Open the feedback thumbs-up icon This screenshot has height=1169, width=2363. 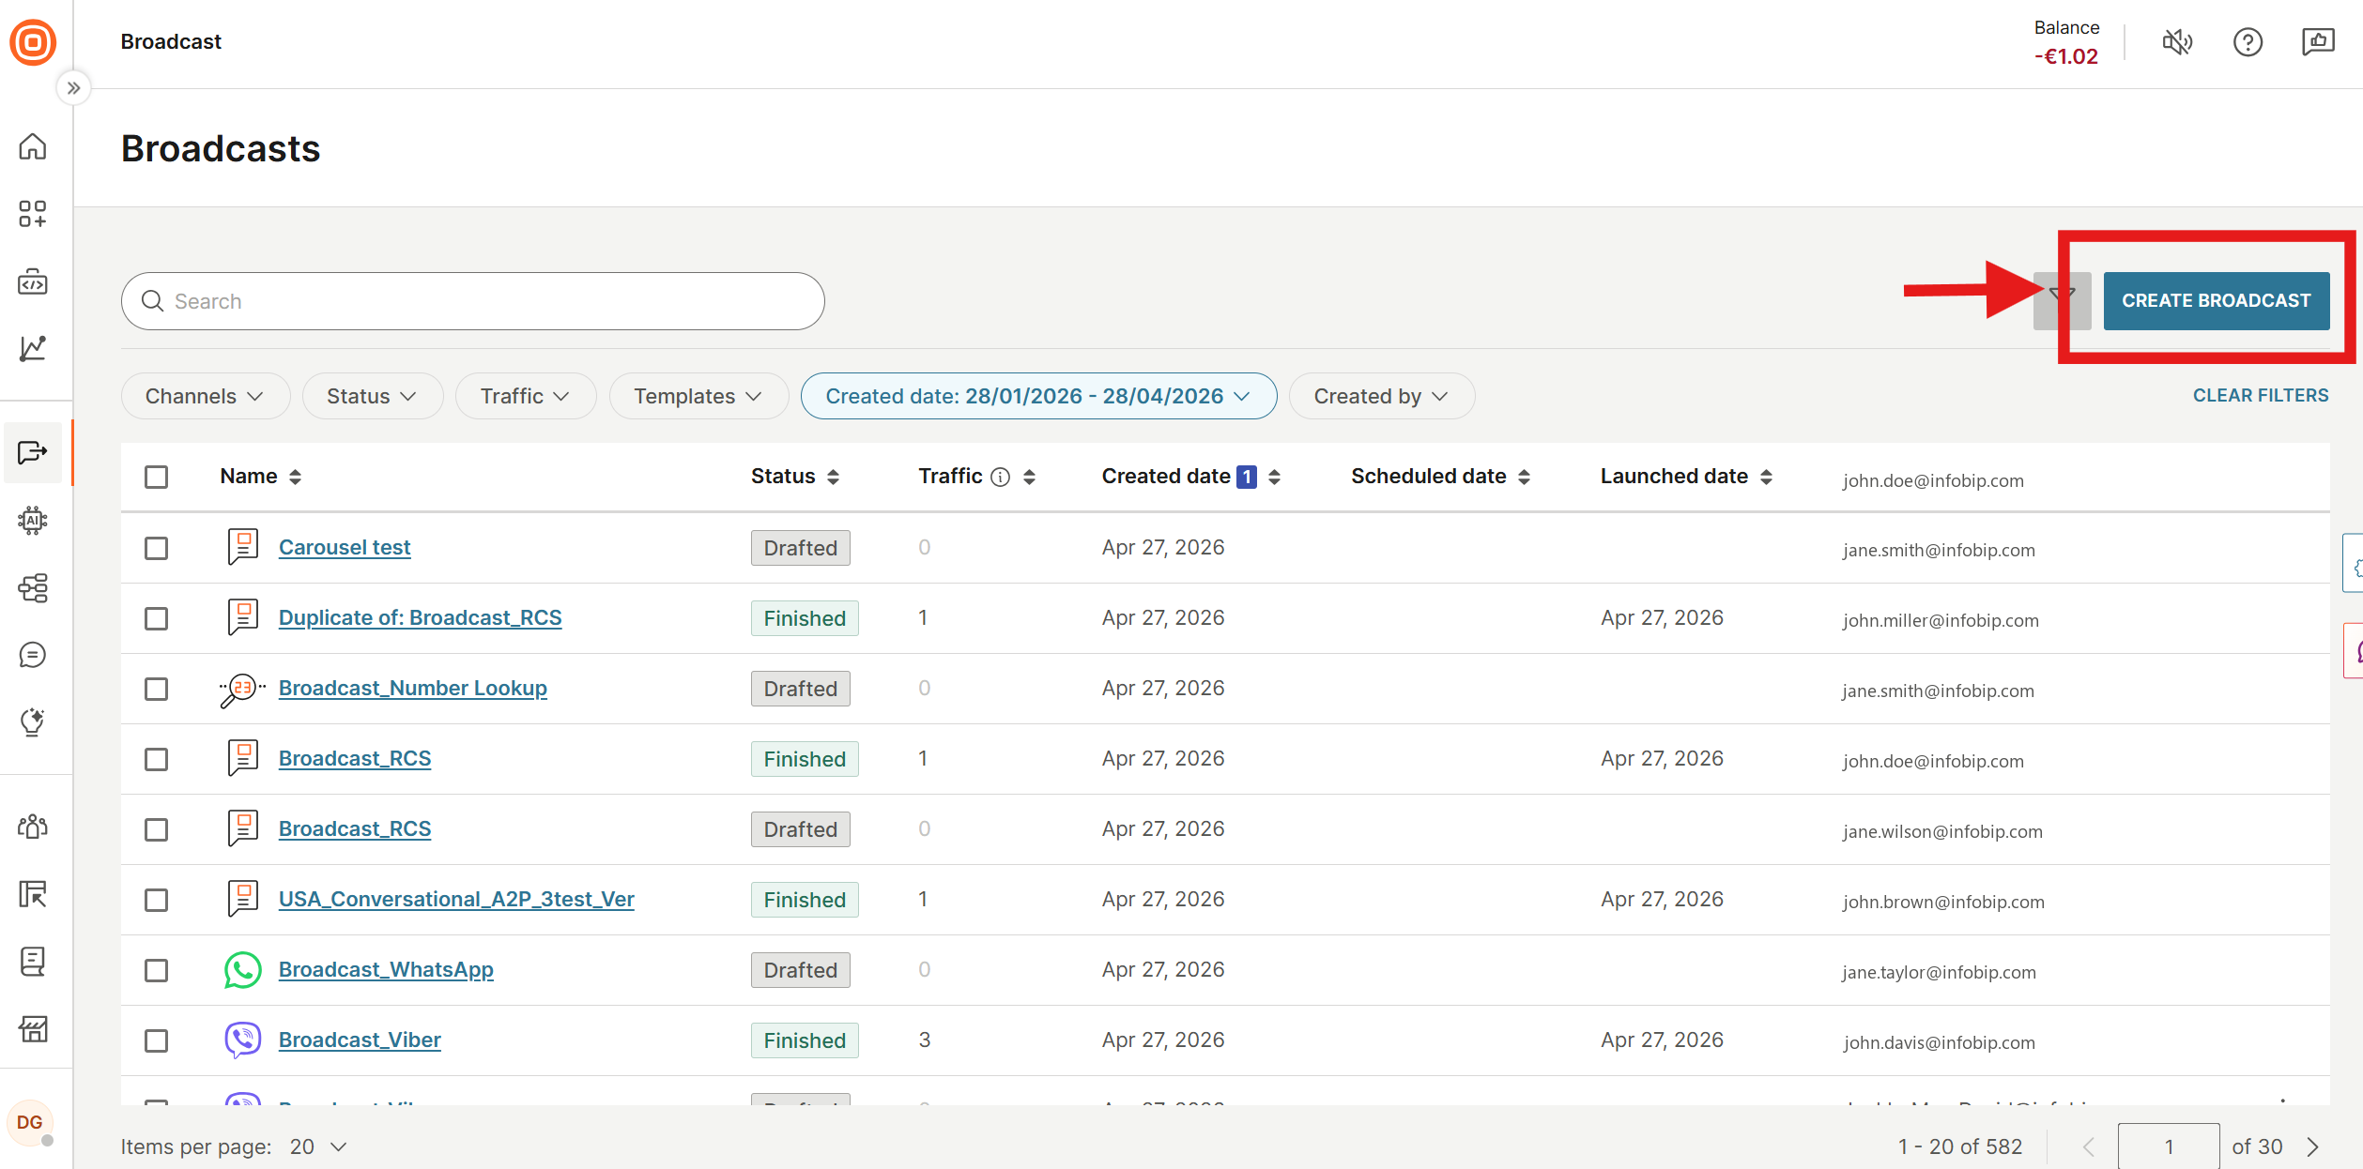click(2318, 42)
